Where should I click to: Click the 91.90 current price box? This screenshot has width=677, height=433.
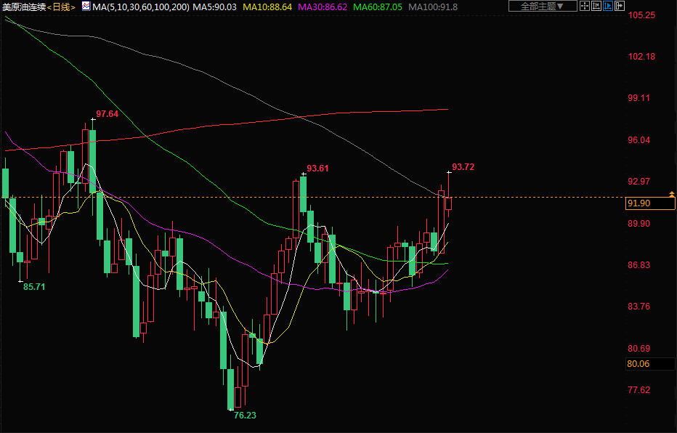pyautogui.click(x=642, y=203)
